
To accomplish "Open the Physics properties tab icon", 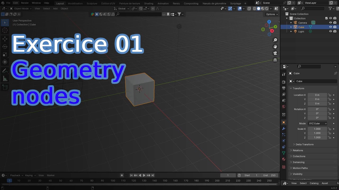I will [x=284, y=141].
